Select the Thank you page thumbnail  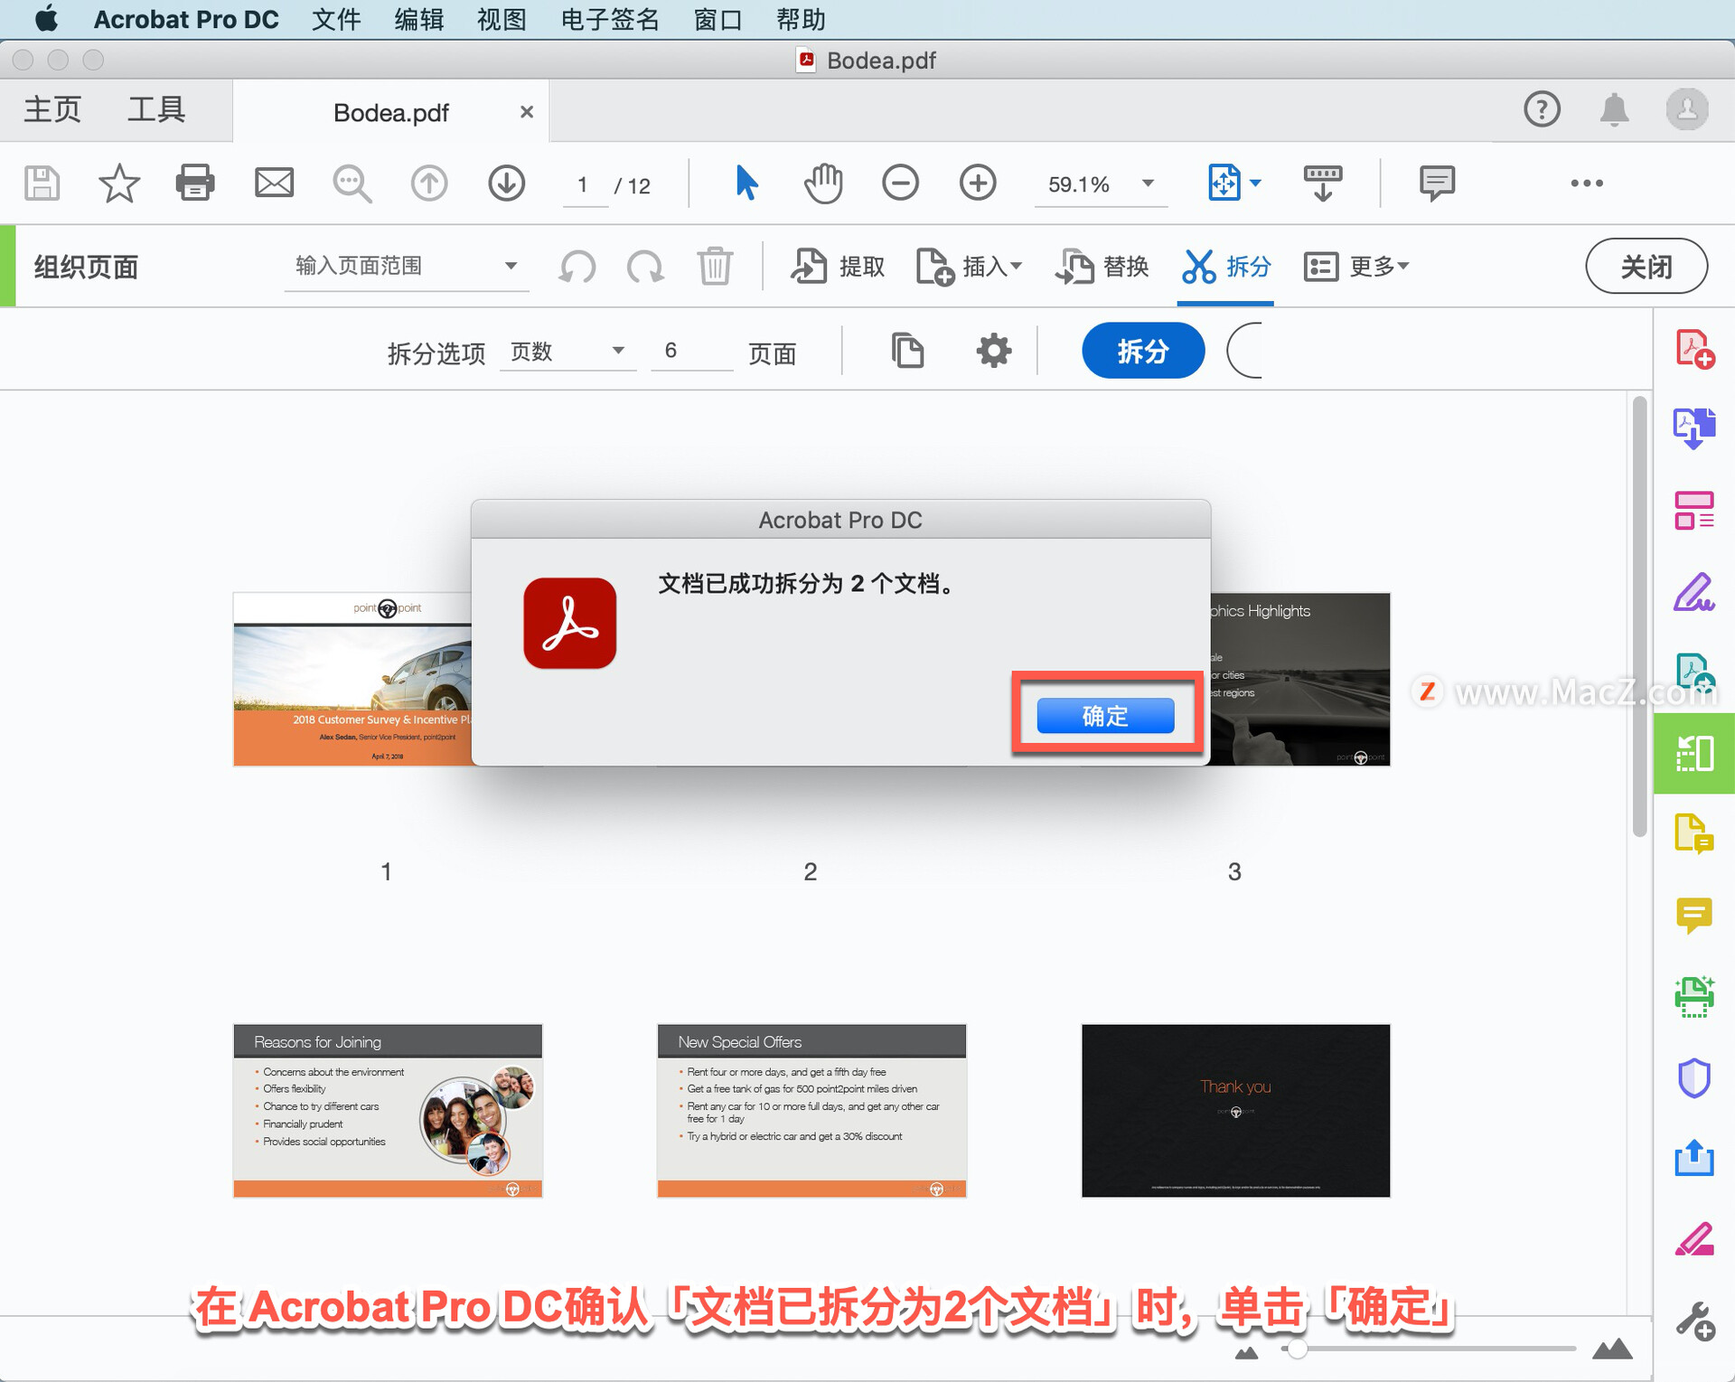[x=1234, y=1110]
